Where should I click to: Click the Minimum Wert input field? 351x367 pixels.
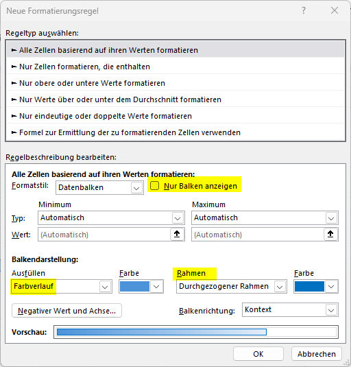point(104,235)
